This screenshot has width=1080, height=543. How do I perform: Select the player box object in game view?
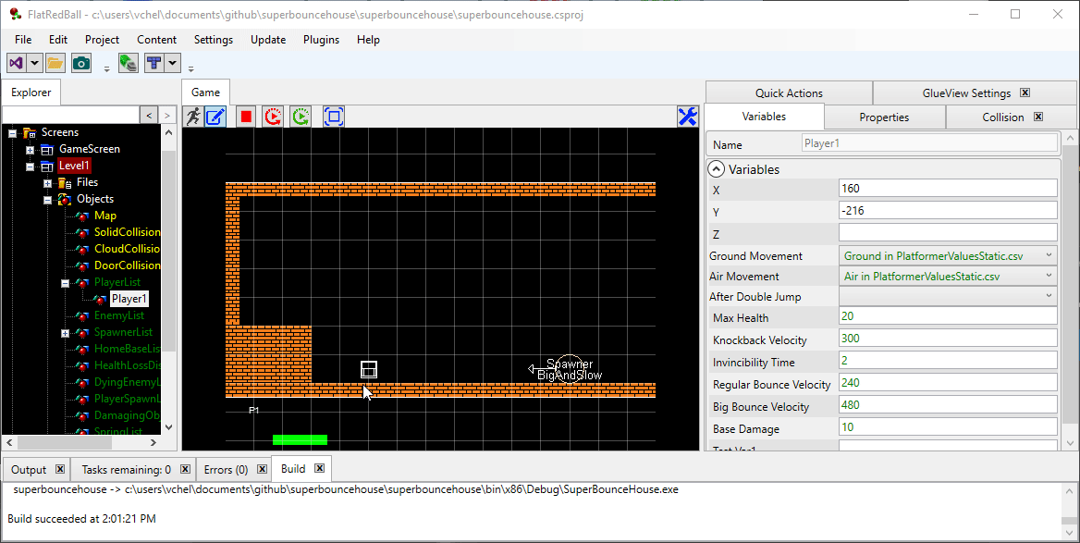pyautogui.click(x=369, y=369)
